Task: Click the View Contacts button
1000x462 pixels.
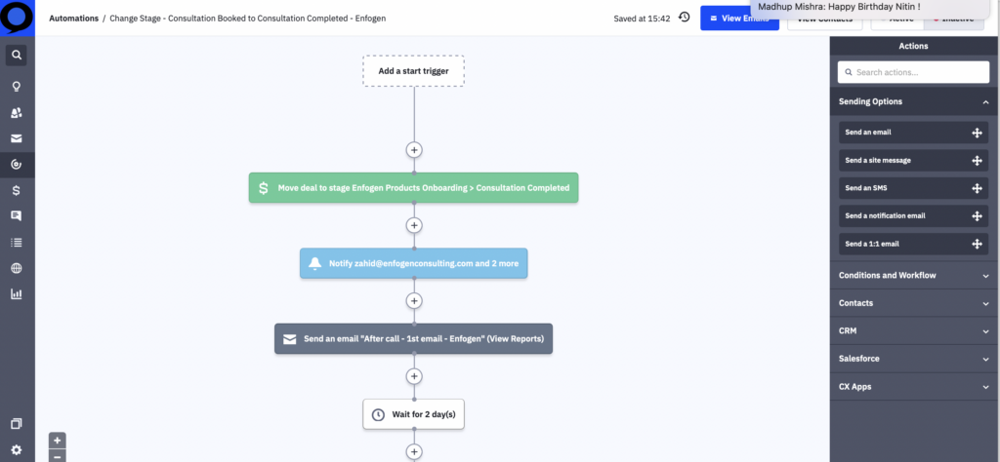Action: 824,19
